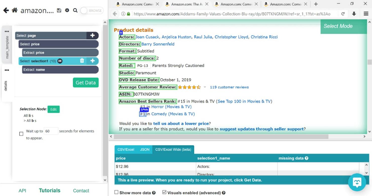Open 'Comedy (Movies & TV)' link
The image size is (372, 196).
[x=173, y=114]
